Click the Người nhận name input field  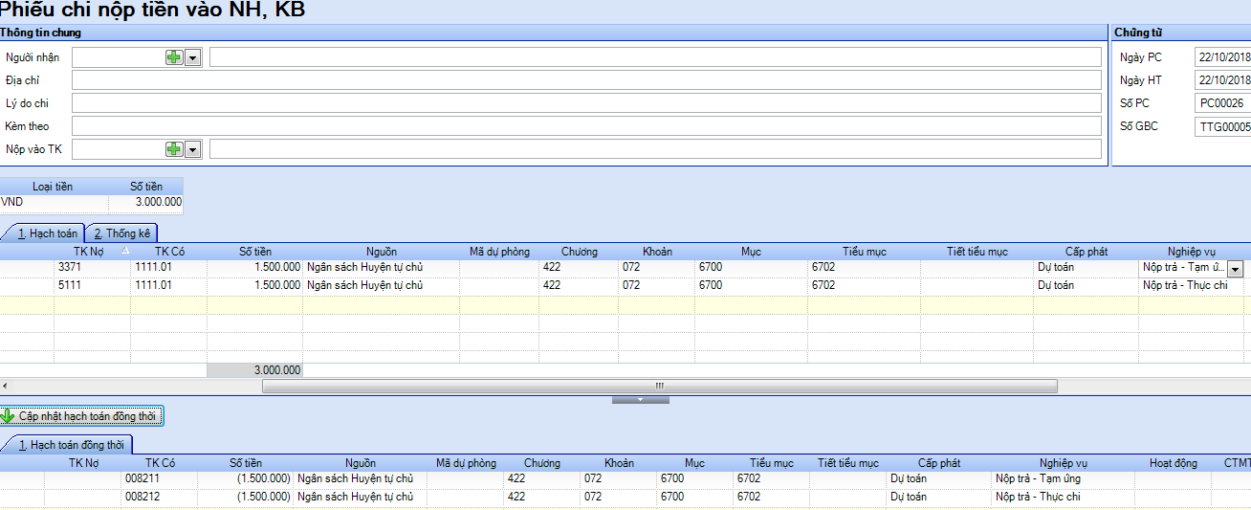655,57
